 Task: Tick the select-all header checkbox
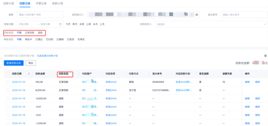pos(8,74)
